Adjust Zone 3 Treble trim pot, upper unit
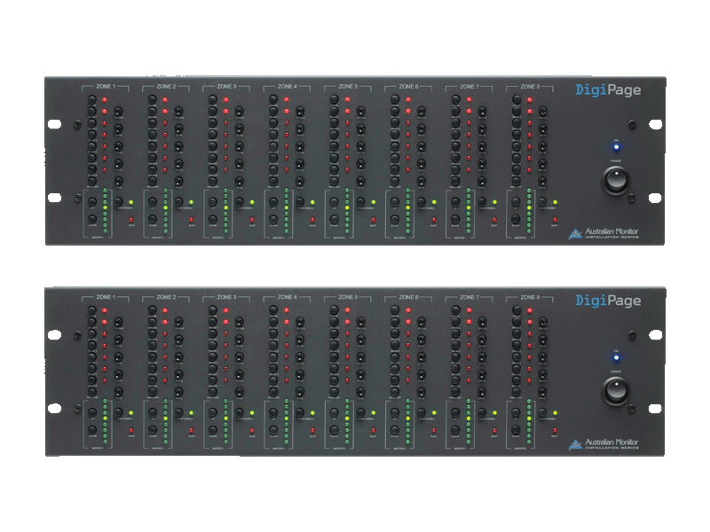This screenshot has width=710, height=532. 239,111
